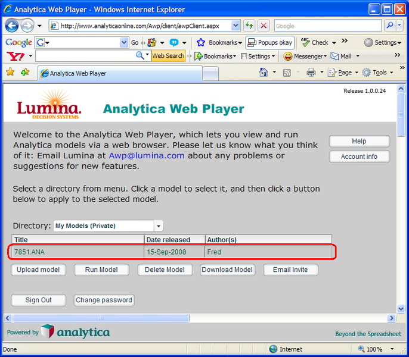409x357 pixels.
Task: Expand the Google toolbar search box dropdown
Action: [x=124, y=42]
